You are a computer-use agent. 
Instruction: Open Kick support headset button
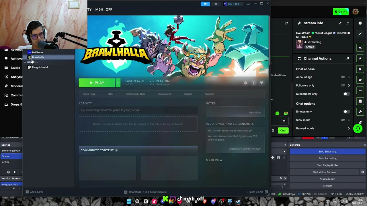pyautogui.click(x=358, y=129)
